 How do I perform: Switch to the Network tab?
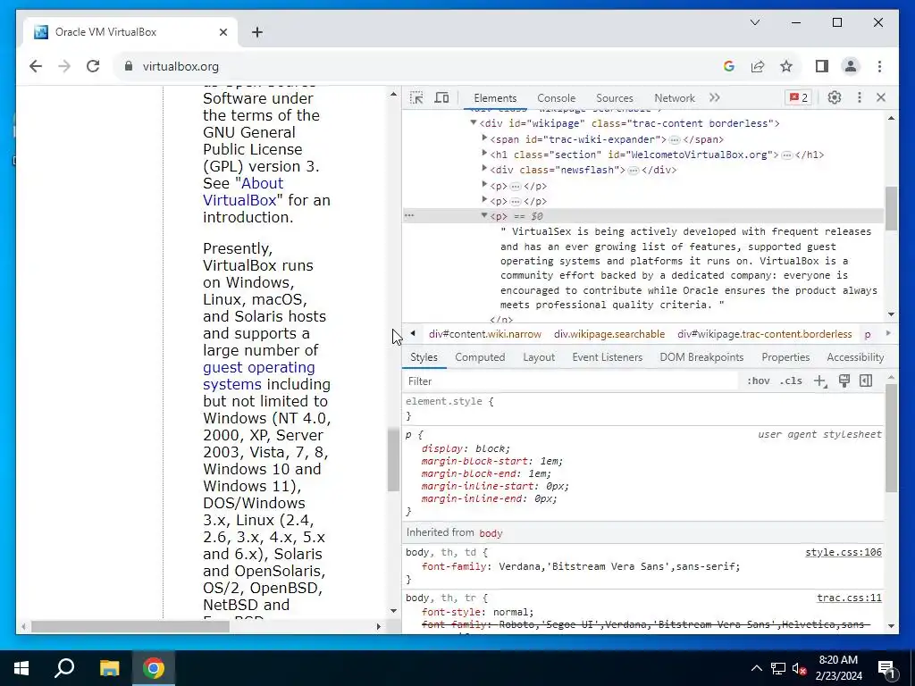click(675, 98)
